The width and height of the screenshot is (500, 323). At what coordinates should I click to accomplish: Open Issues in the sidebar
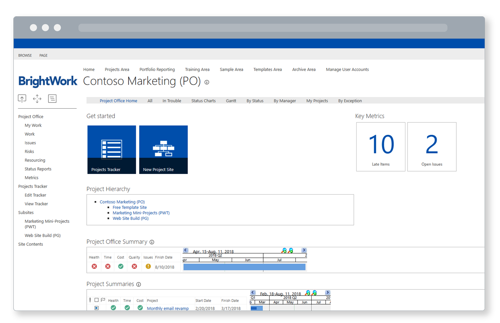pyautogui.click(x=30, y=143)
